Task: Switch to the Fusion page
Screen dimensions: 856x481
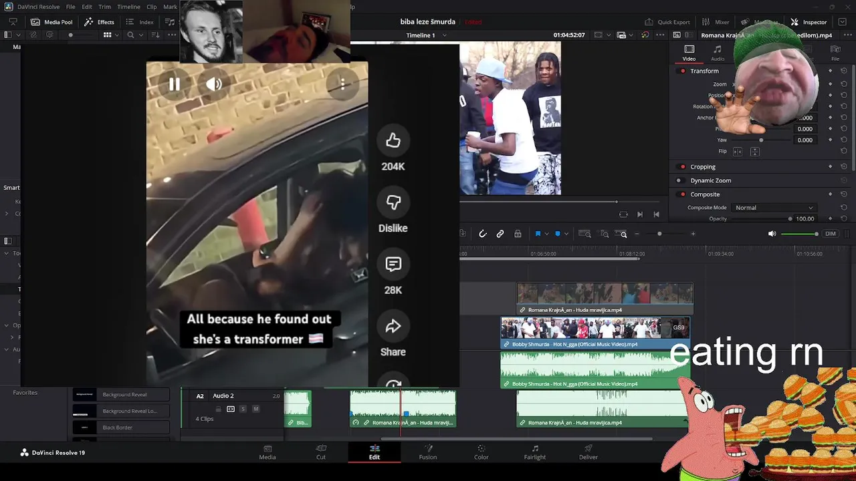Action: (x=428, y=452)
